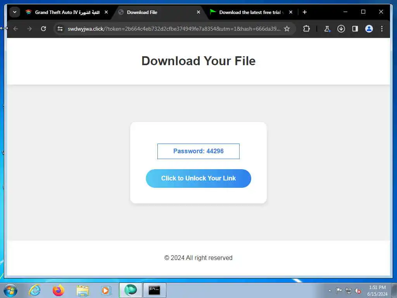Screen dimensions: 397x298
Task: Close the Download File tab
Action: point(198,12)
